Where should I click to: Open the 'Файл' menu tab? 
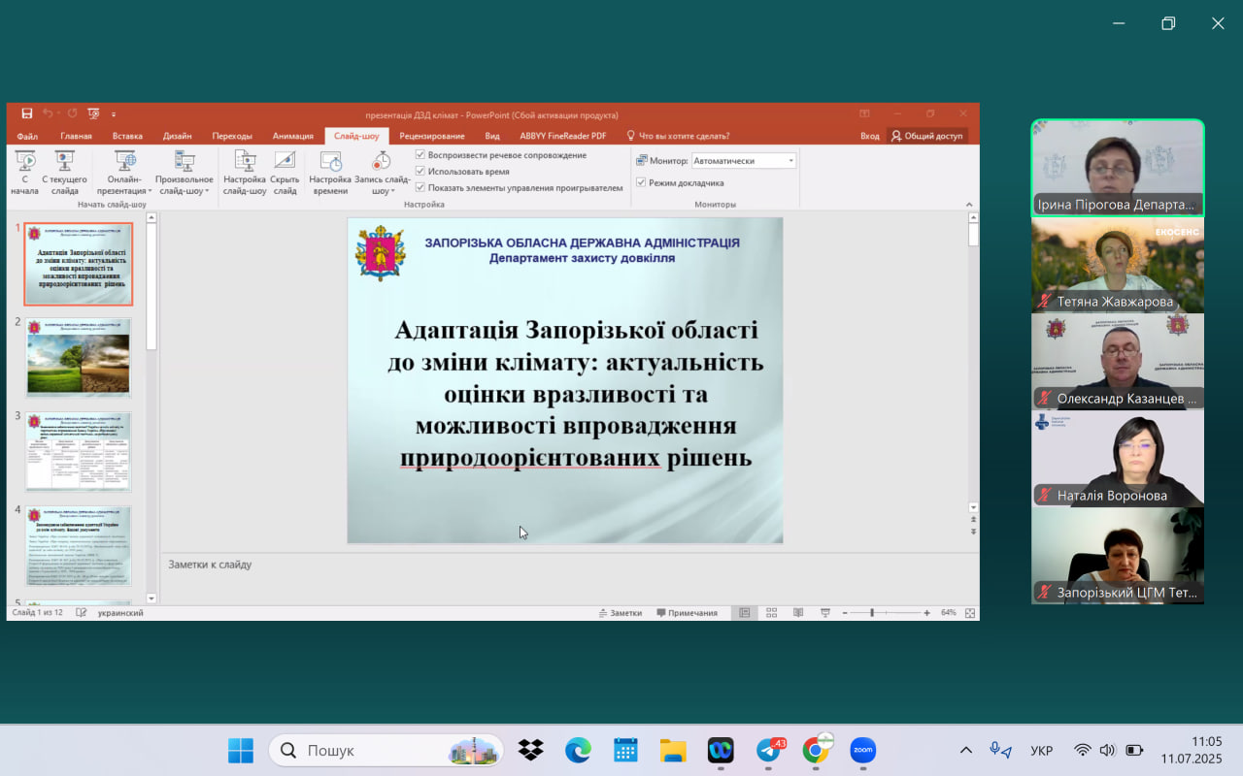tap(27, 136)
